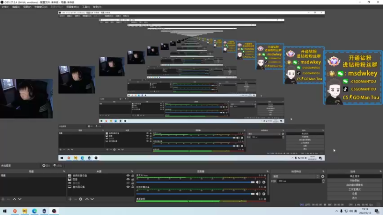Toggle lock on video capture device source

133,175
